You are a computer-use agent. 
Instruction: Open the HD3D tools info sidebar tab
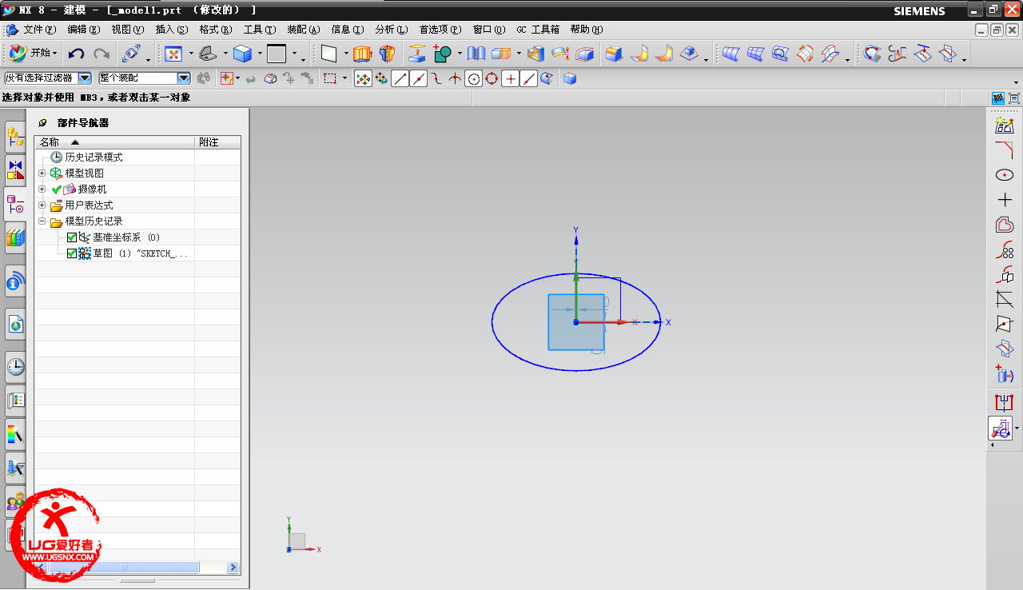click(x=15, y=281)
